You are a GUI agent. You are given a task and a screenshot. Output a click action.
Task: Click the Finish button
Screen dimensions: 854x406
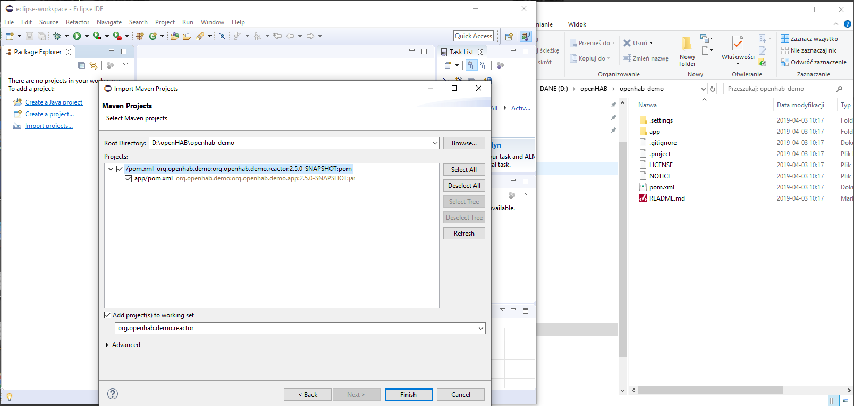point(408,395)
